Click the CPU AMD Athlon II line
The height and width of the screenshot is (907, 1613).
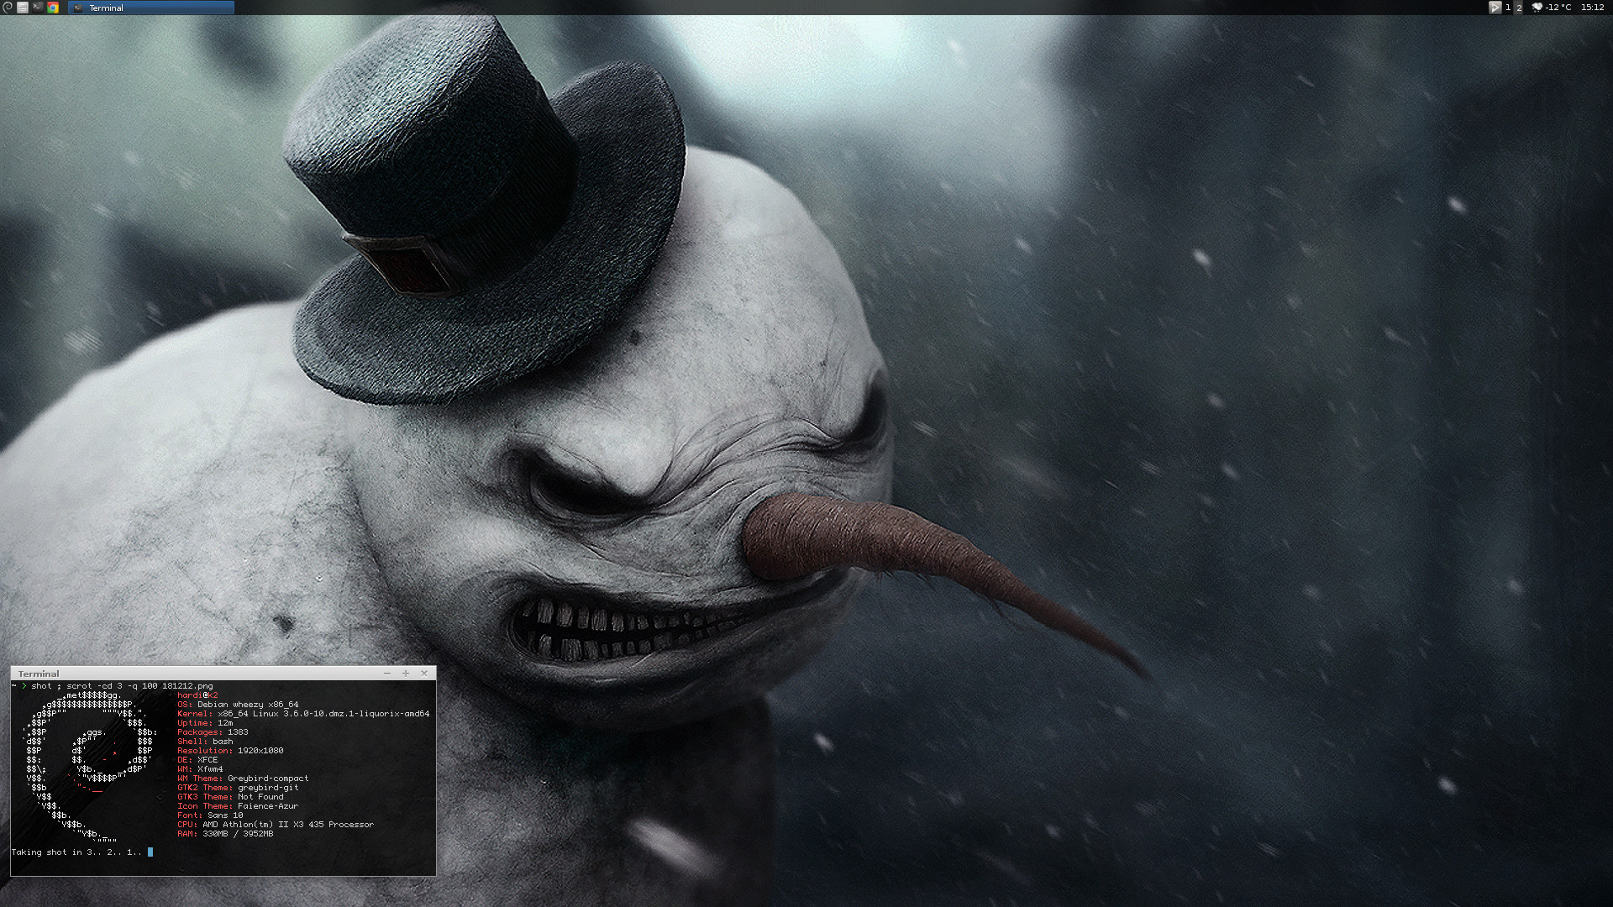[x=276, y=825]
